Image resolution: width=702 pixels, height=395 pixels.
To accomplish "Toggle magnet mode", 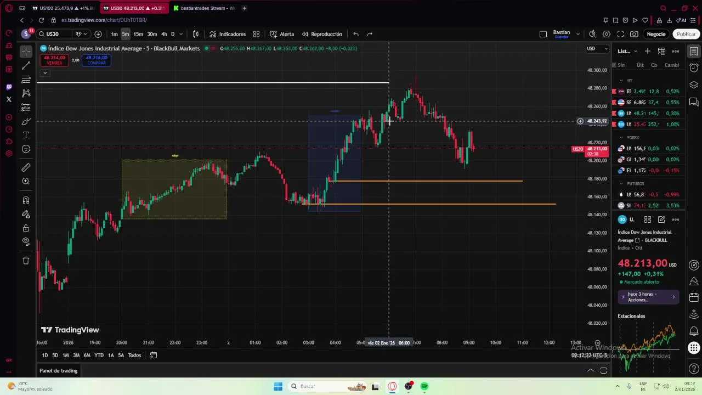I will tap(26, 200).
